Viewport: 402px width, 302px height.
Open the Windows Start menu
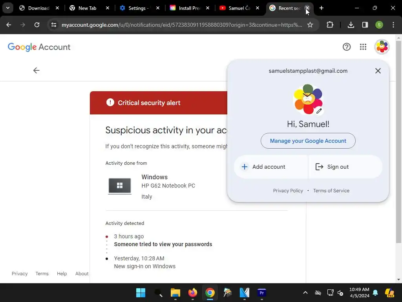[141, 293]
